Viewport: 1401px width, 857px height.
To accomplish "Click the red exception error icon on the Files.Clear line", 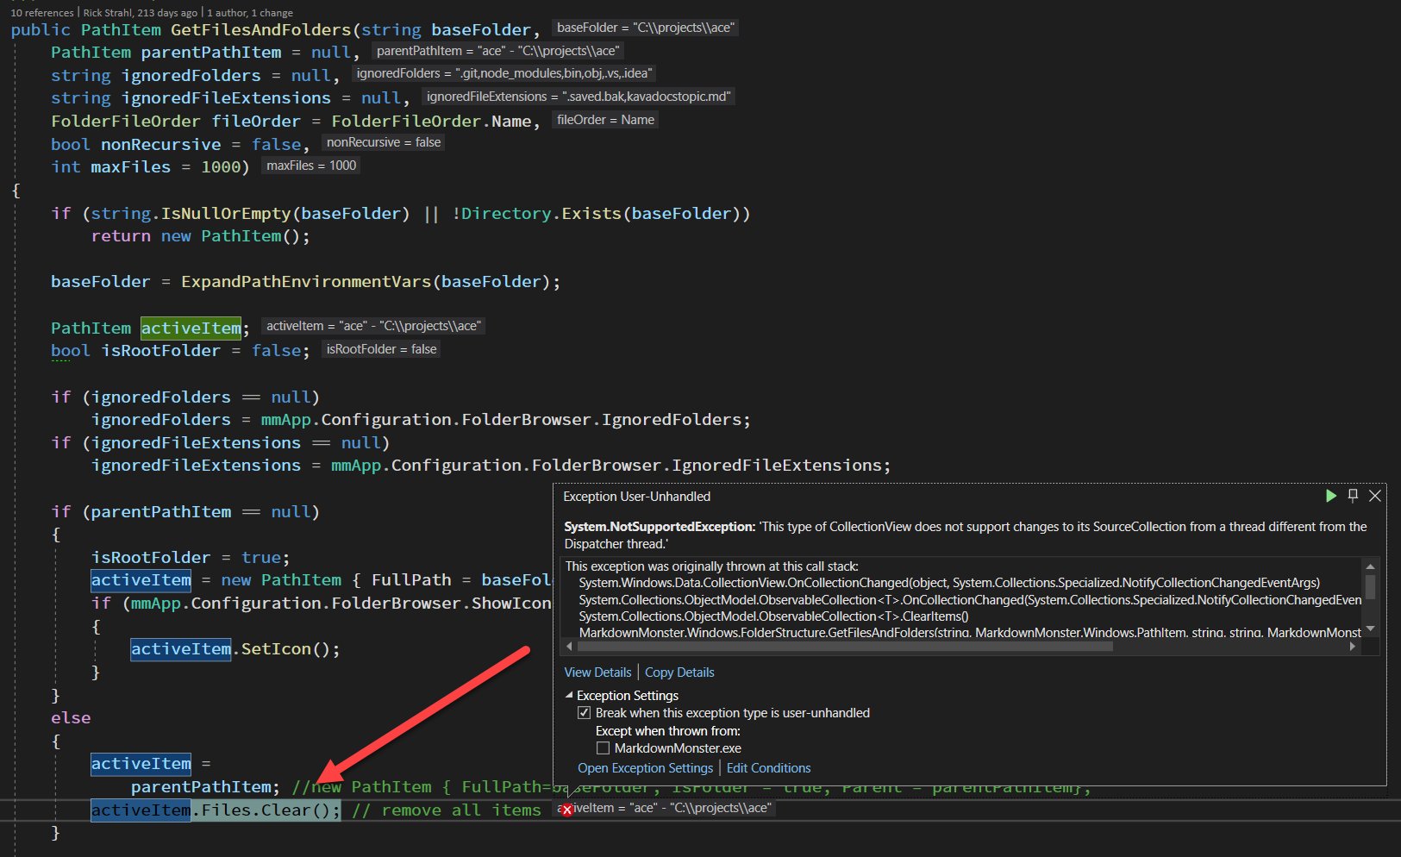I will (x=566, y=810).
